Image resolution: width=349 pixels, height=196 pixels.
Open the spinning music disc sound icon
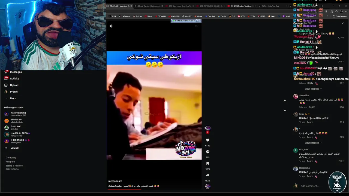coord(207,186)
